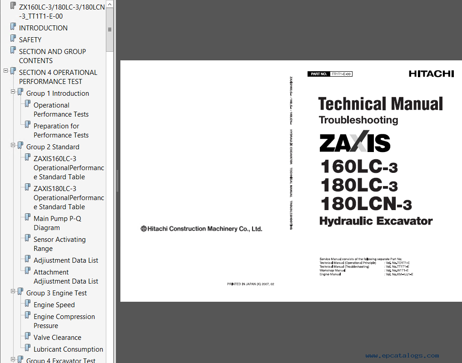The height and width of the screenshot is (363, 462).
Task: Collapse SECTION 4 OPERATIONAL PERFORMANCE TEST node
Action: point(5,71)
